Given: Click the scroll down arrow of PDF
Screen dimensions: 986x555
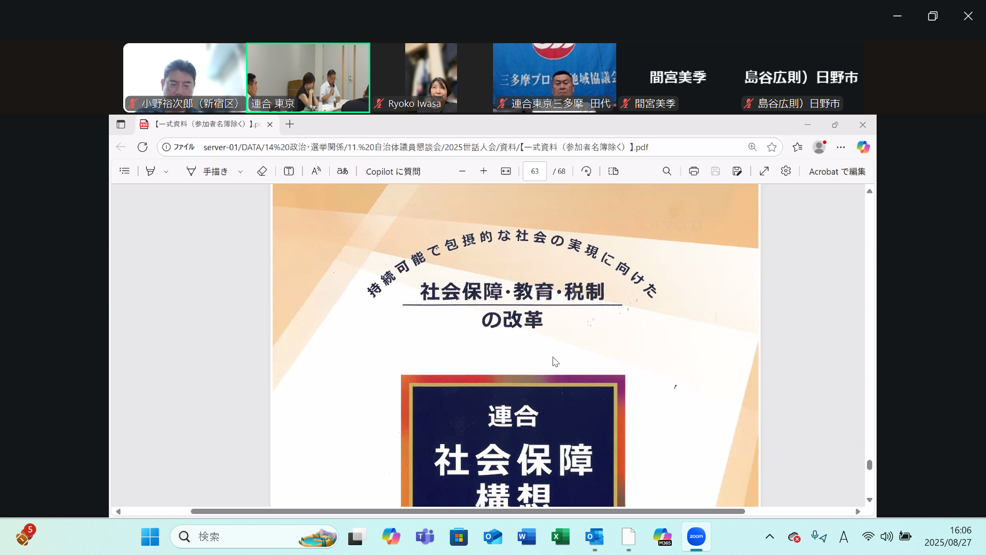Looking at the screenshot, I should click(869, 499).
